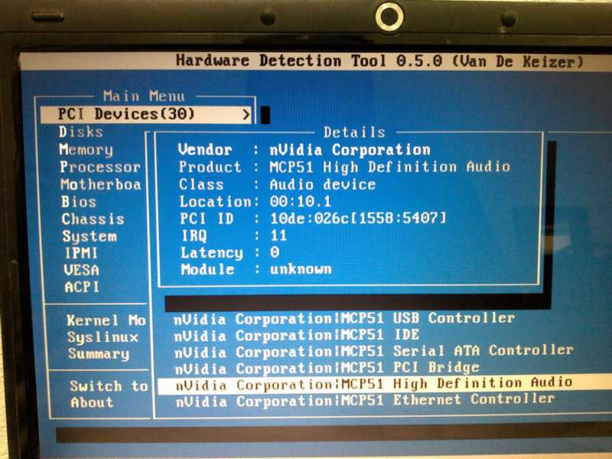Image resolution: width=612 pixels, height=459 pixels.
Task: Open the Disks menu entry
Action: (x=80, y=132)
